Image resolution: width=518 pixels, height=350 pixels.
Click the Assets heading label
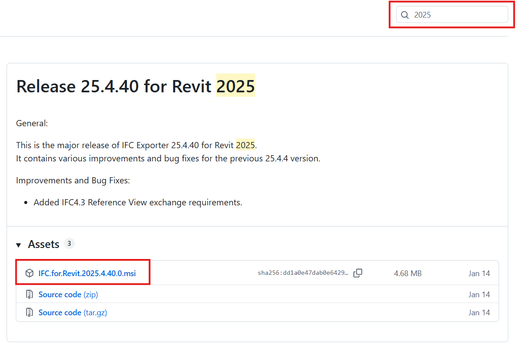pos(44,244)
